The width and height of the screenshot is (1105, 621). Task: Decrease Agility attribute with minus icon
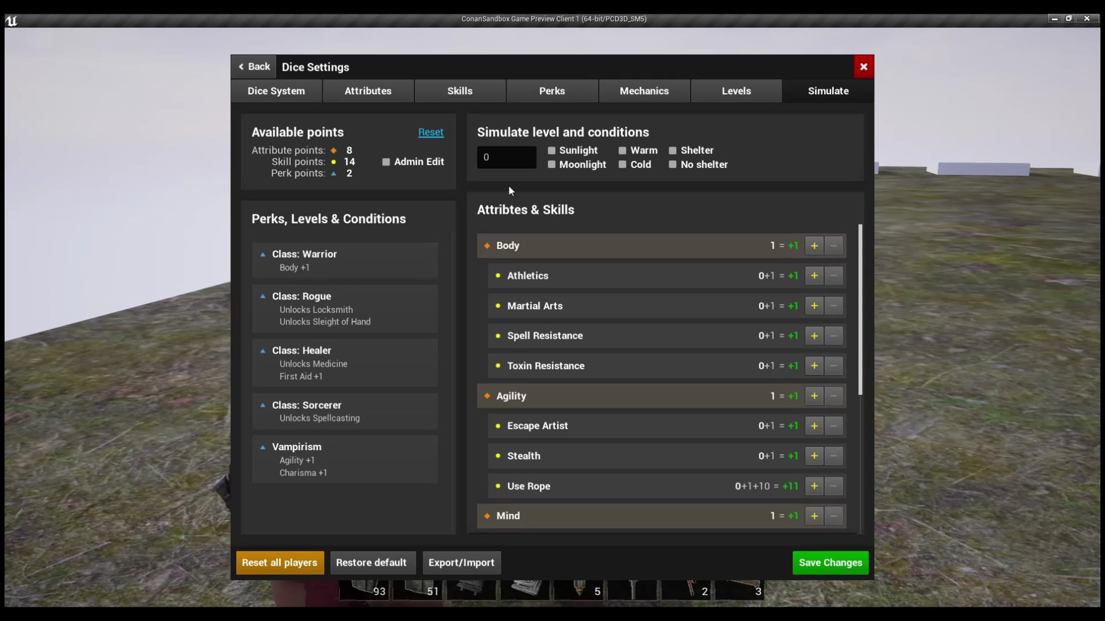point(833,396)
